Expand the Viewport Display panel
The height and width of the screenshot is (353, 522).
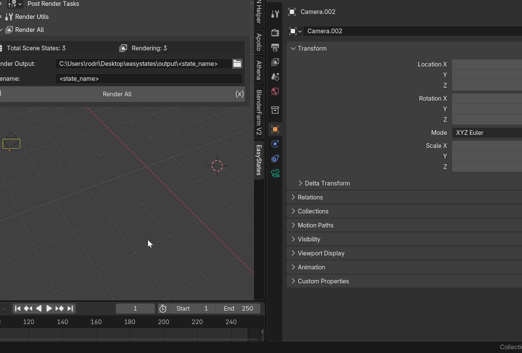point(321,253)
